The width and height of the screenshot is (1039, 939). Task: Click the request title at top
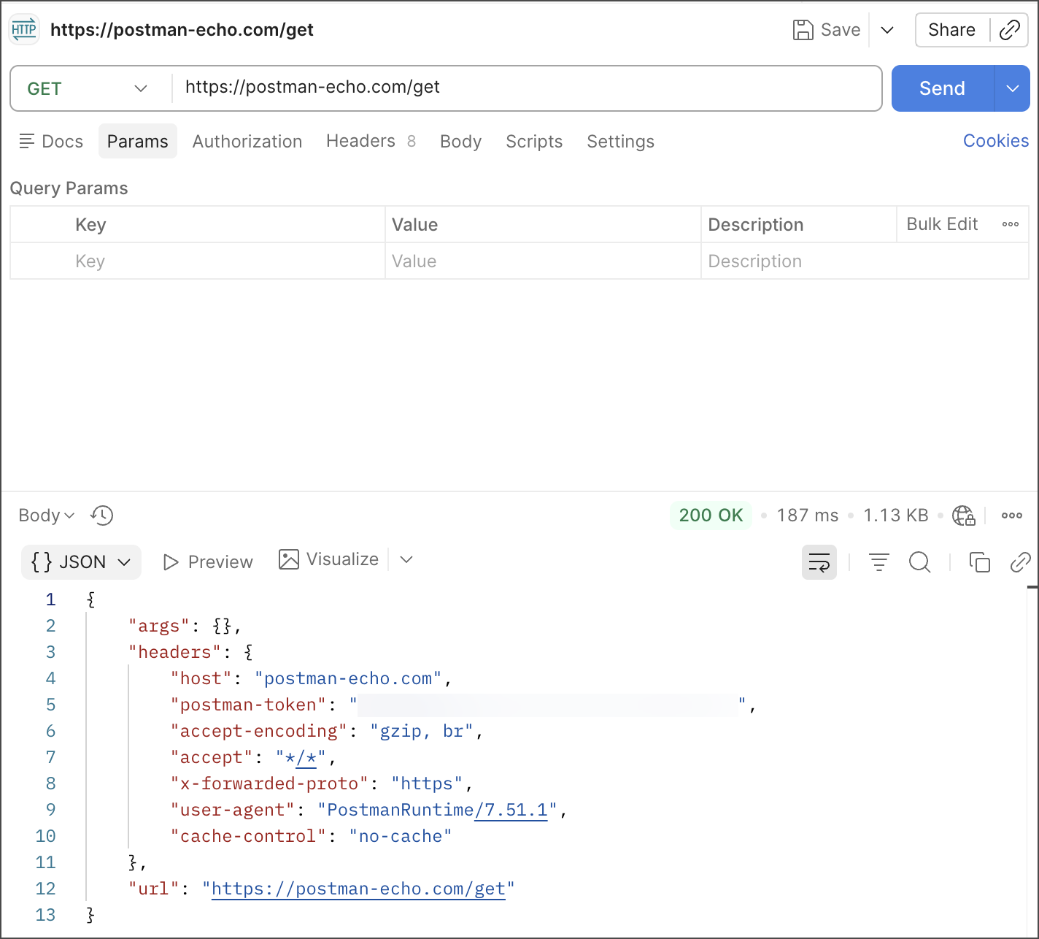point(182,30)
